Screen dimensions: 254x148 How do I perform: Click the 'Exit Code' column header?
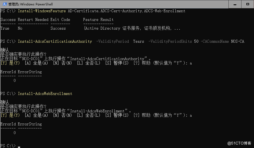click(60, 20)
